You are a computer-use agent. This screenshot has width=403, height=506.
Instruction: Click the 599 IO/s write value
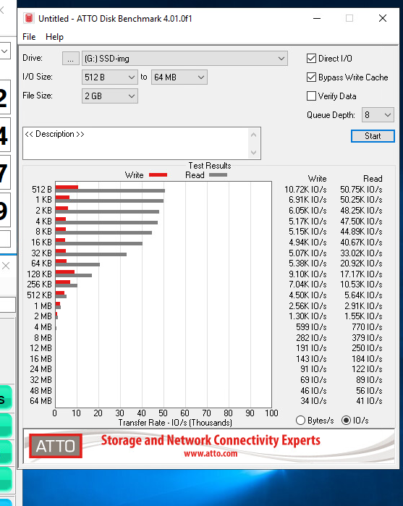click(311, 327)
